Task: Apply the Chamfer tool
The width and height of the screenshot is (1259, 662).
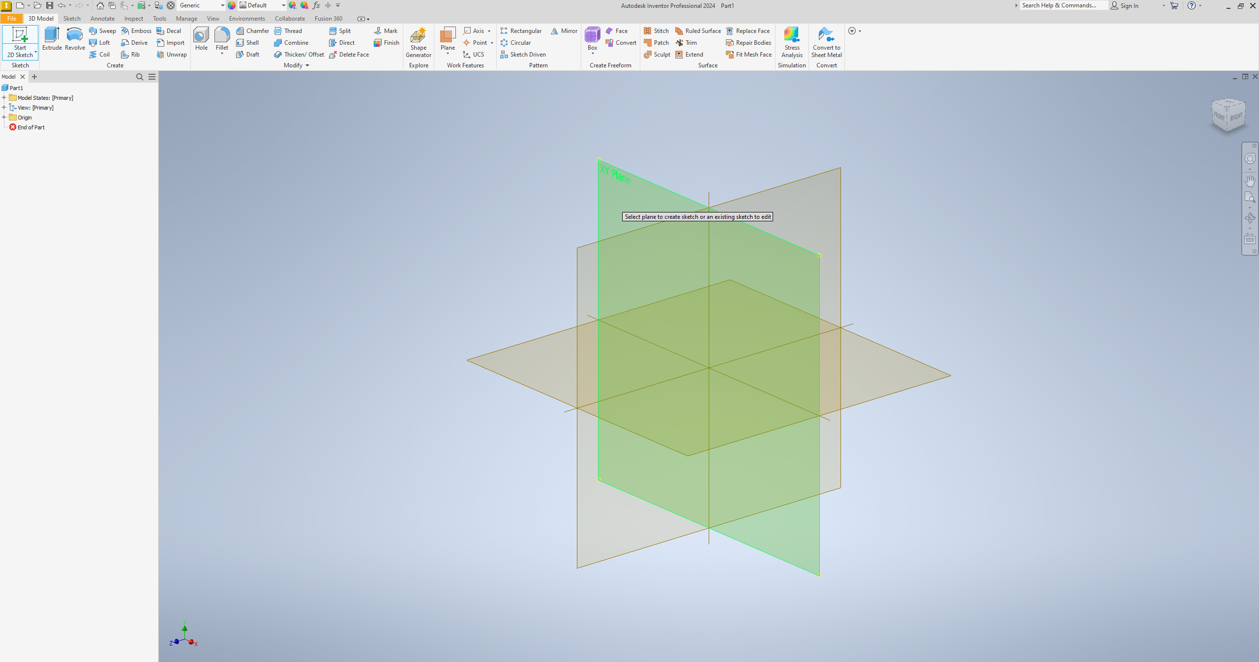Action: (x=252, y=30)
